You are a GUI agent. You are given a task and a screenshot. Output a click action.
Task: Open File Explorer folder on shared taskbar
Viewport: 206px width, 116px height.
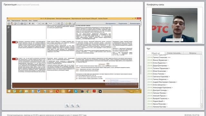pyautogui.click(x=26, y=91)
